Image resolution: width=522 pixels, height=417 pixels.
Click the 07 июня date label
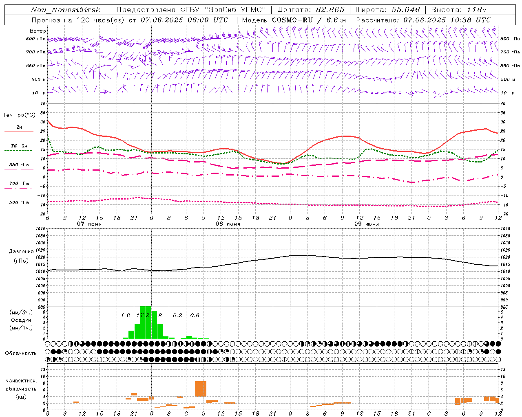[89, 224]
